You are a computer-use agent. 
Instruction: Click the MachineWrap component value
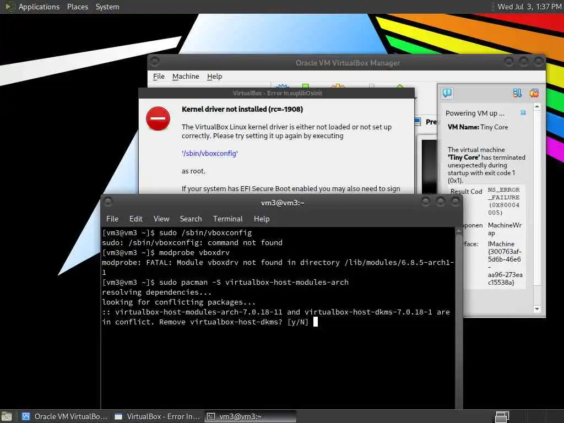(505, 229)
